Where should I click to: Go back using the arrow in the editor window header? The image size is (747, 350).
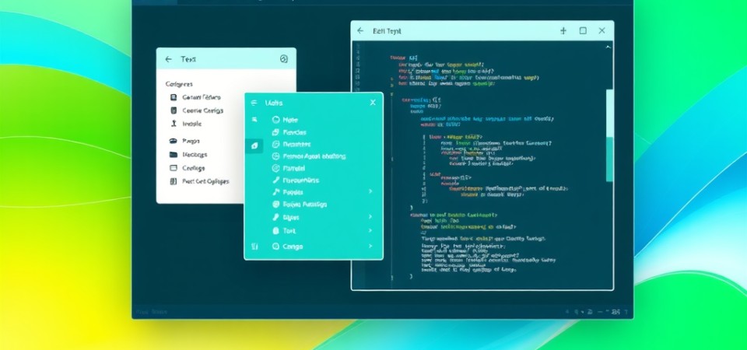(360, 30)
